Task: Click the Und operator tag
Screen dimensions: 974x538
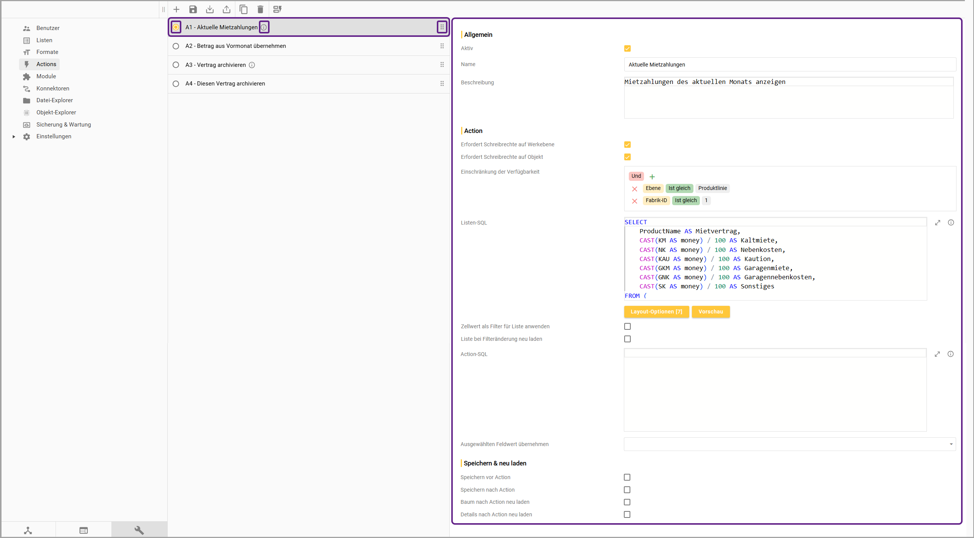Action: coord(636,176)
